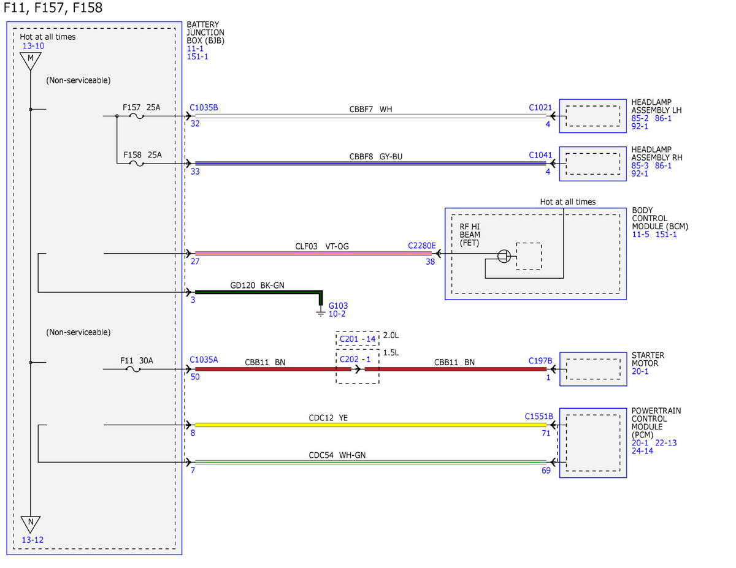Open the 85-3 reference for Headlamp Assembly RH
Screen dimensions: 736x568
[640, 165]
